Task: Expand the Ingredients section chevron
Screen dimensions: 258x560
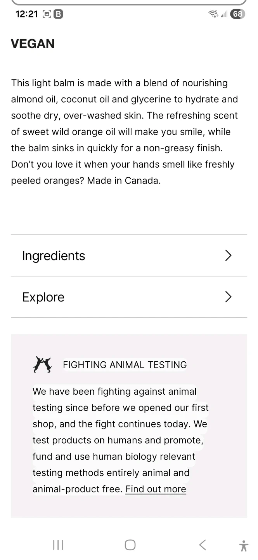Action: pyautogui.click(x=228, y=255)
